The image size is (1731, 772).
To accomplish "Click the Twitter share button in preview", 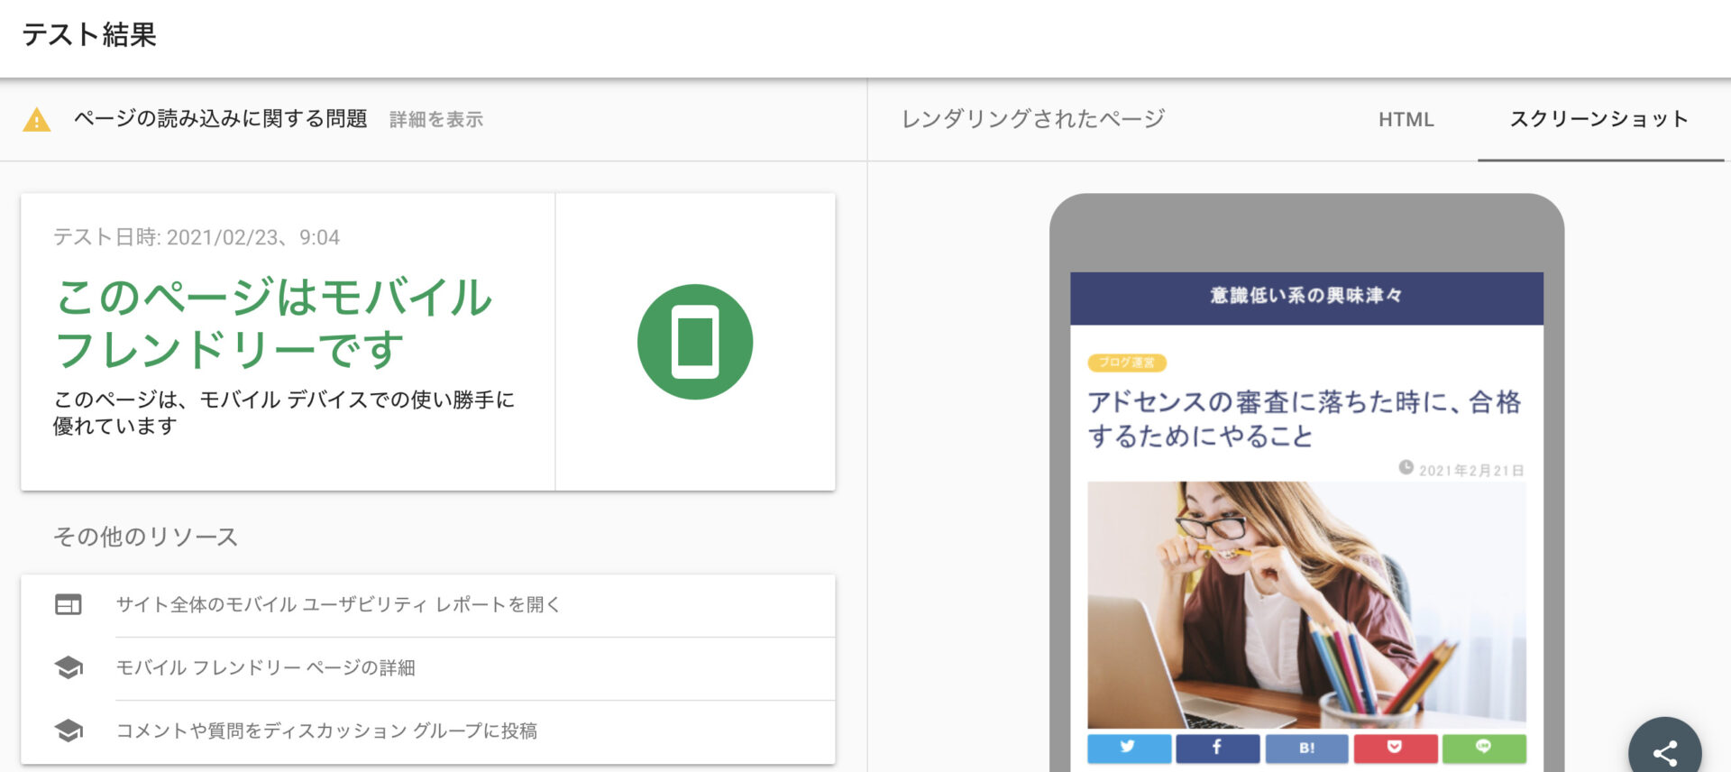I will pyautogui.click(x=1129, y=748).
